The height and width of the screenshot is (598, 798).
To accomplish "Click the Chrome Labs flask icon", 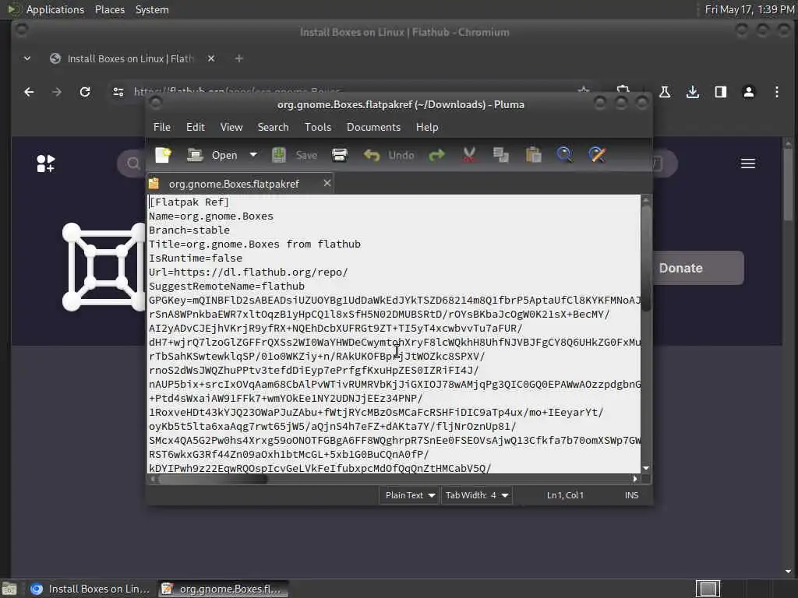I will pos(665,92).
